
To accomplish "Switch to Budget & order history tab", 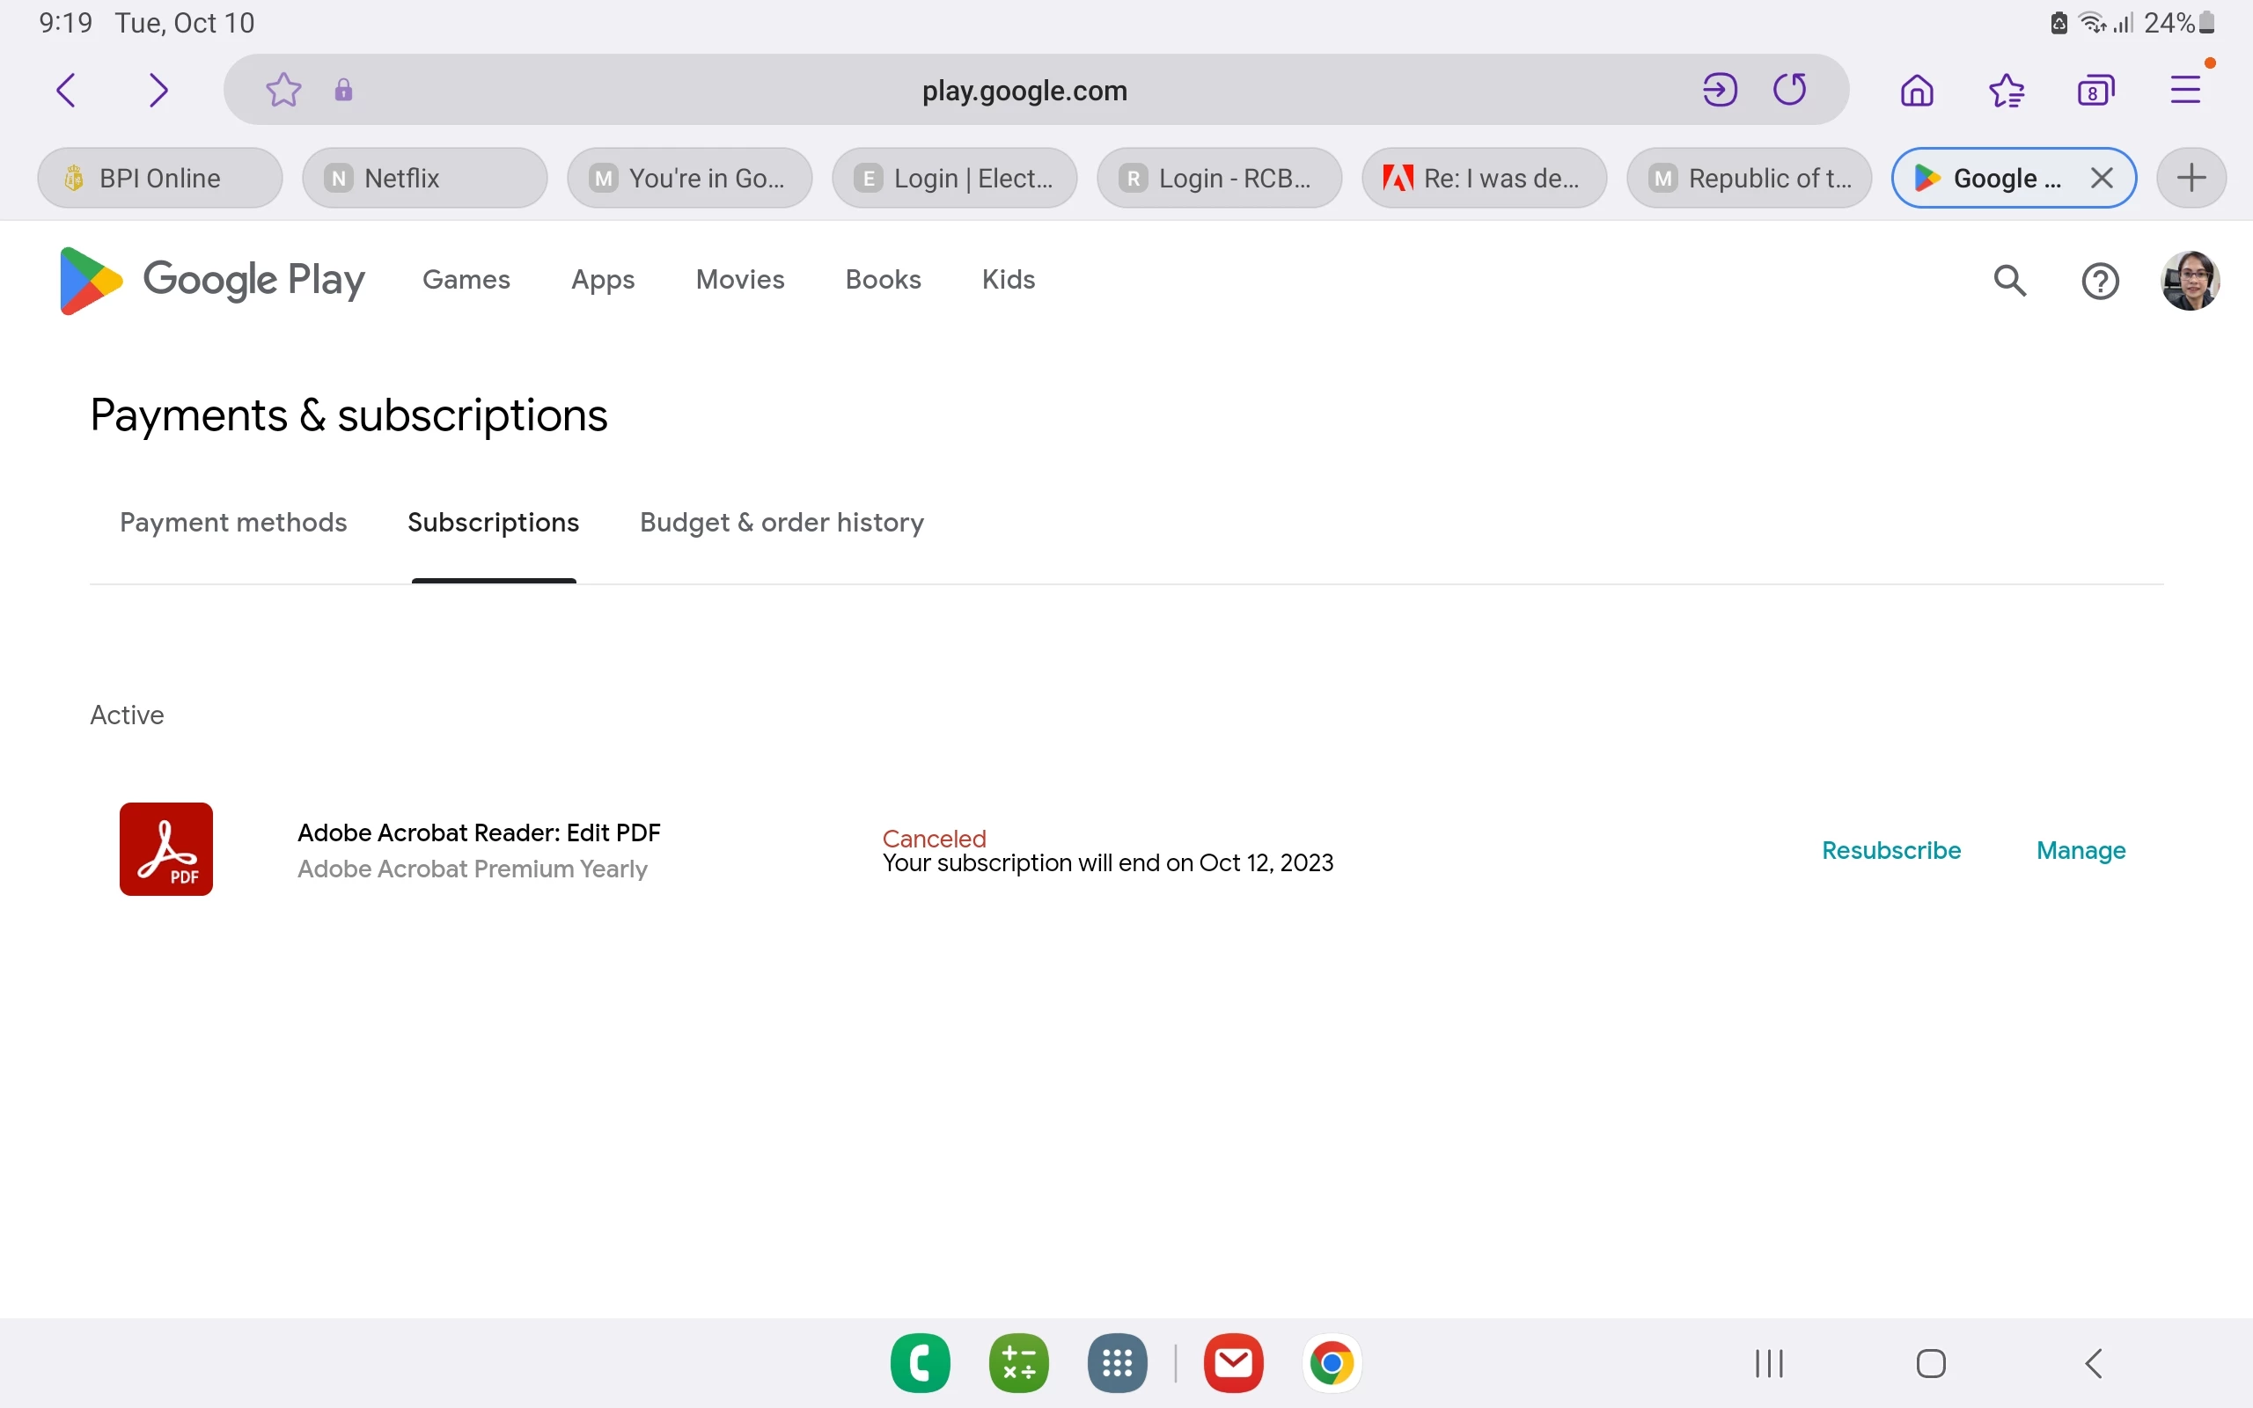I will 782,523.
